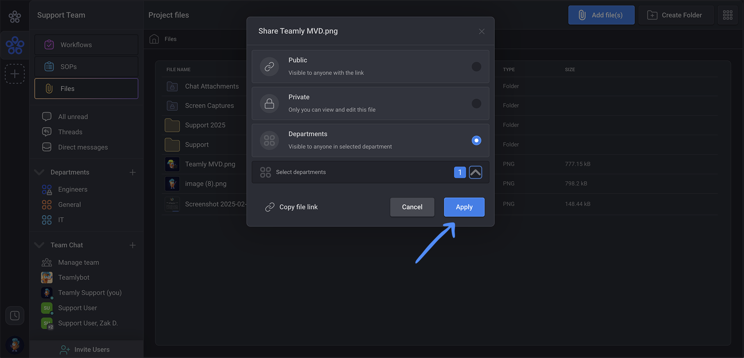
Task: Open the user profile avatar at bottom left
Action: tap(15, 345)
